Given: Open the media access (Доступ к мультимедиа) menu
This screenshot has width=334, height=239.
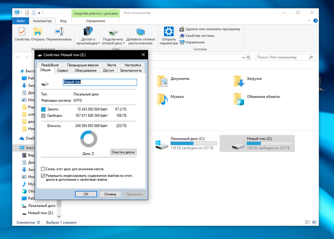Looking at the screenshot, I should coord(88,36).
